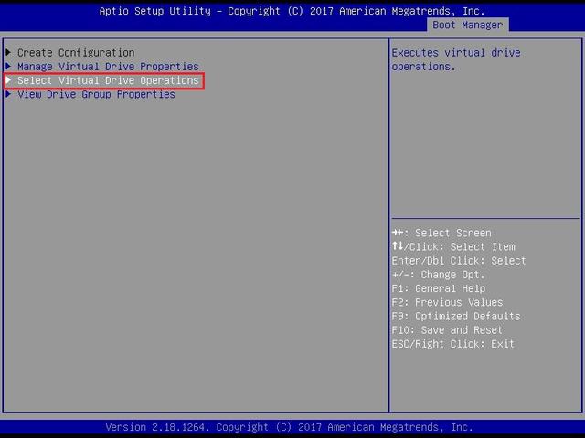The width and height of the screenshot is (585, 438).
Task: Click the +/-: Change Opt. hint
Action: (x=438, y=275)
